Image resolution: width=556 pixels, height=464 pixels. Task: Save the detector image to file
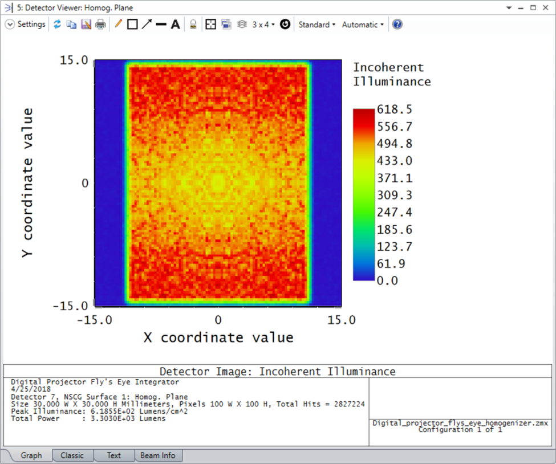tap(86, 24)
